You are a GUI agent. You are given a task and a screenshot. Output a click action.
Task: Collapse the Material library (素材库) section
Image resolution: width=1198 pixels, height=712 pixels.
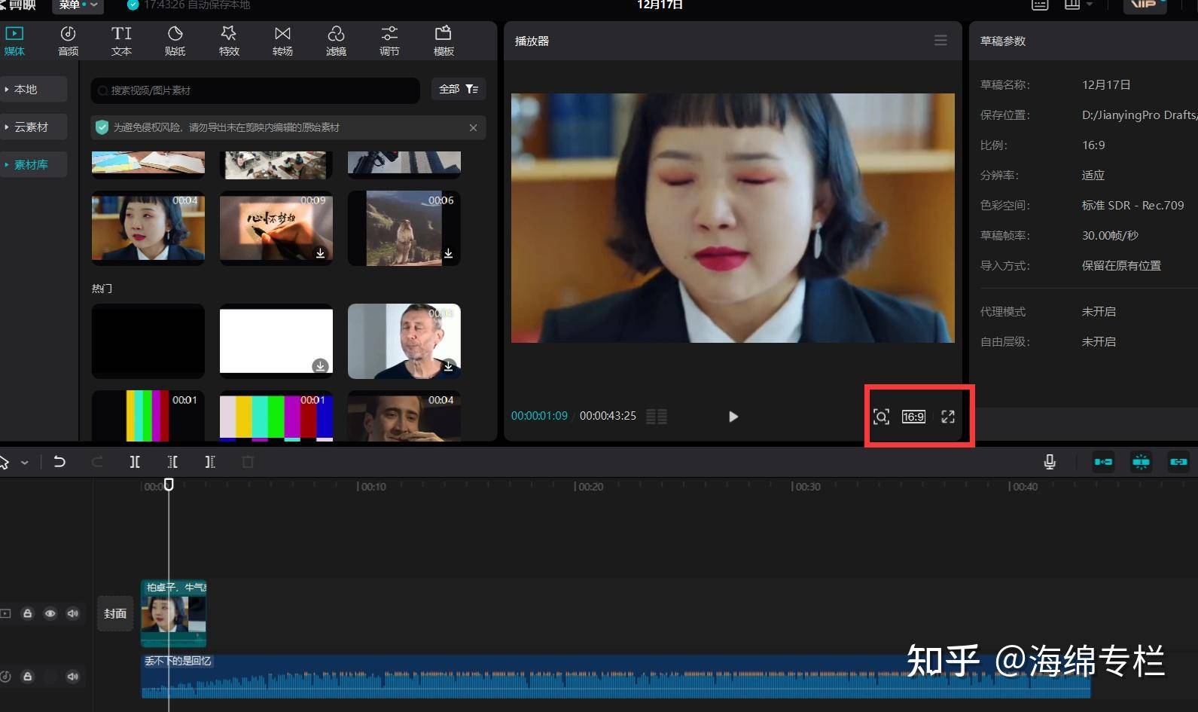pos(33,164)
